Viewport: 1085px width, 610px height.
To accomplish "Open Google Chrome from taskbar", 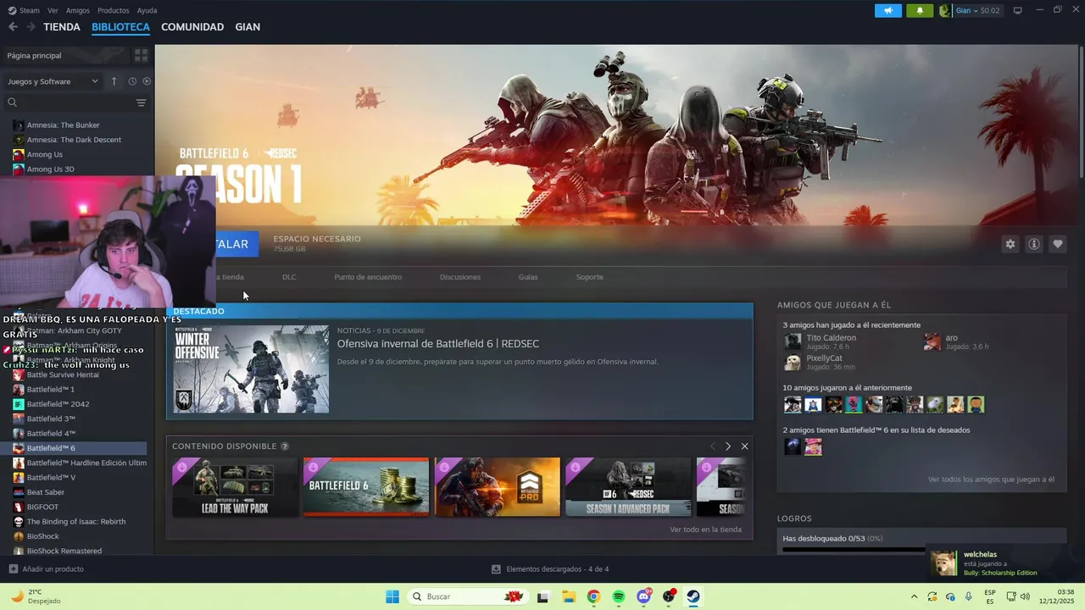I will 593,596.
